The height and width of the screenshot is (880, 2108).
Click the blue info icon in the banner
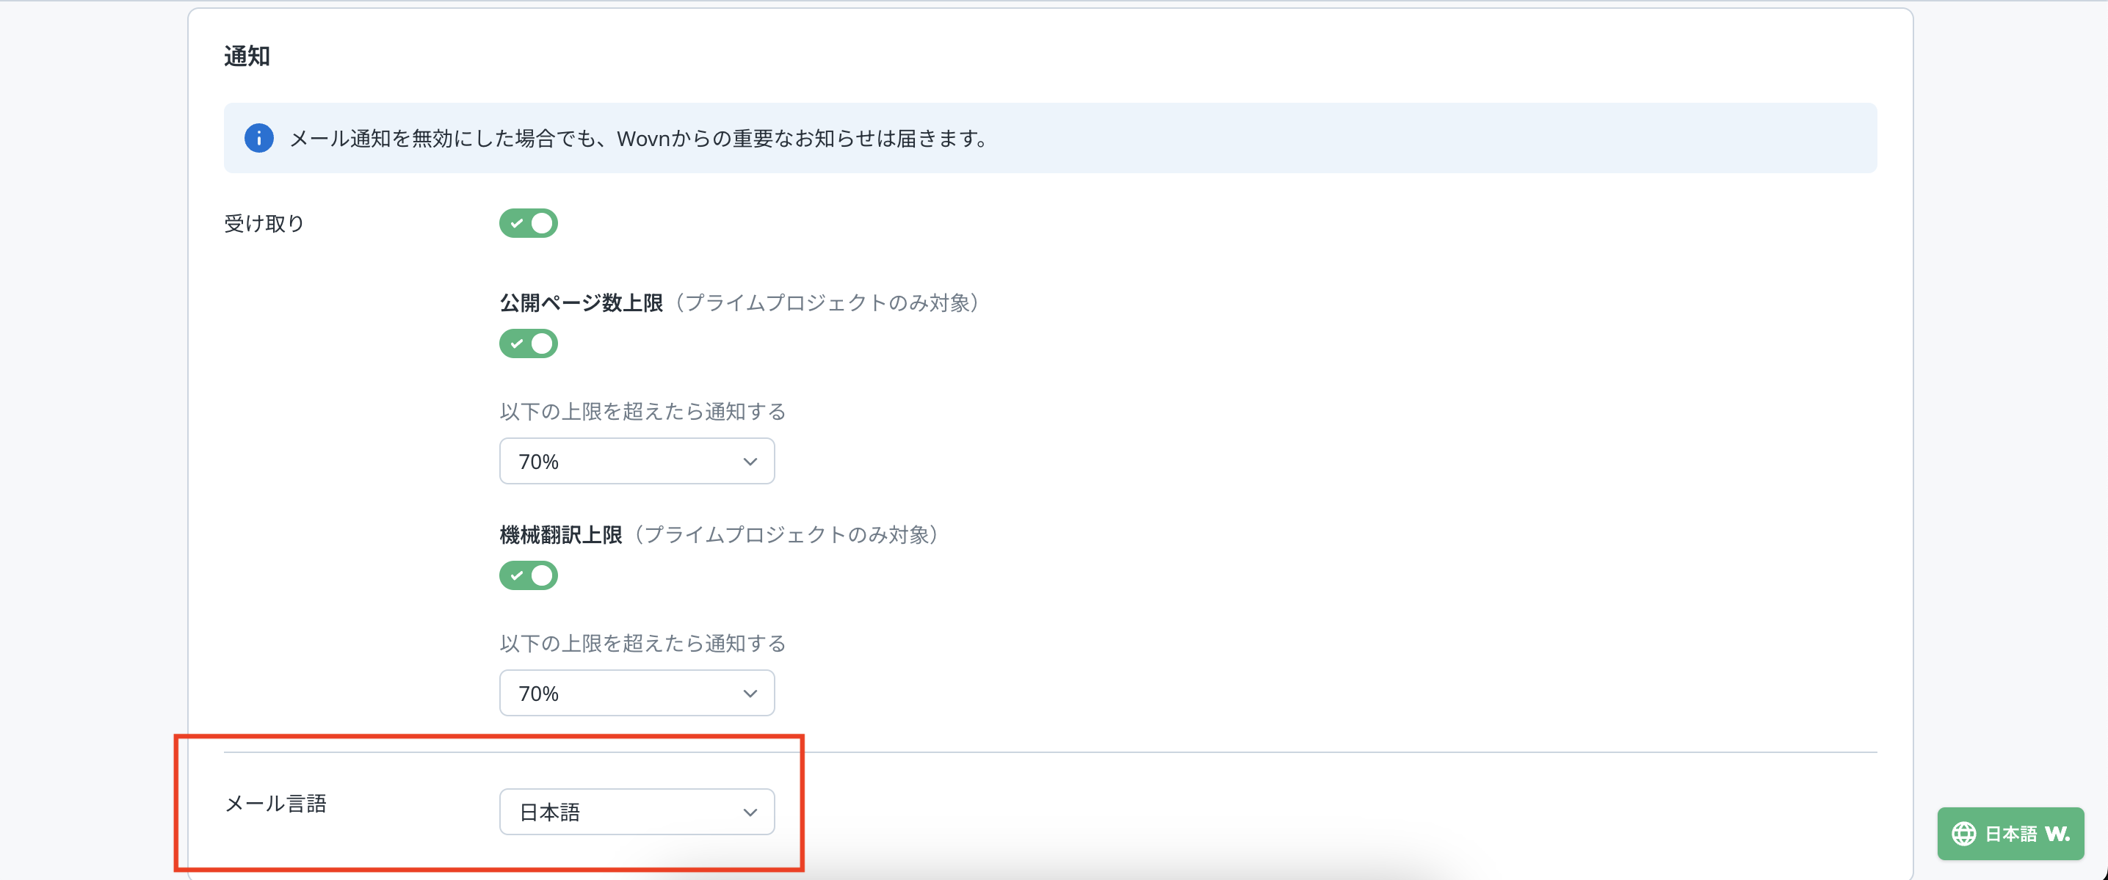[258, 138]
